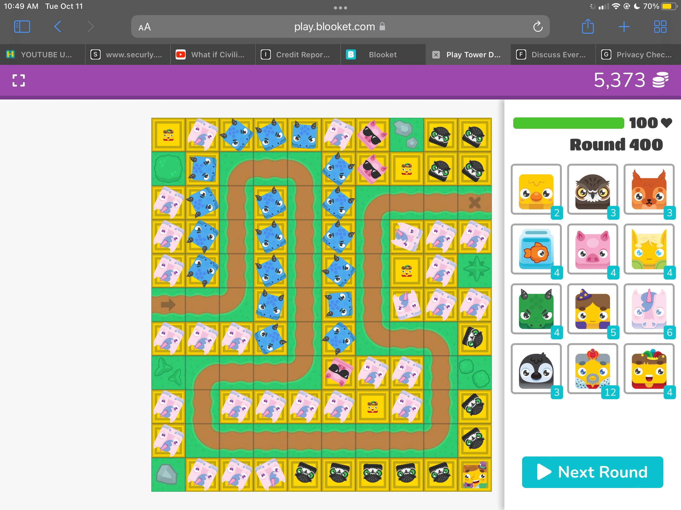Choose the Jester tower

point(649,369)
